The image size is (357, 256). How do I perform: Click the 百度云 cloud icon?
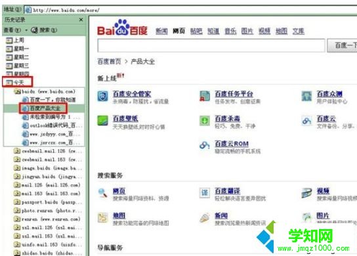pos(306,121)
